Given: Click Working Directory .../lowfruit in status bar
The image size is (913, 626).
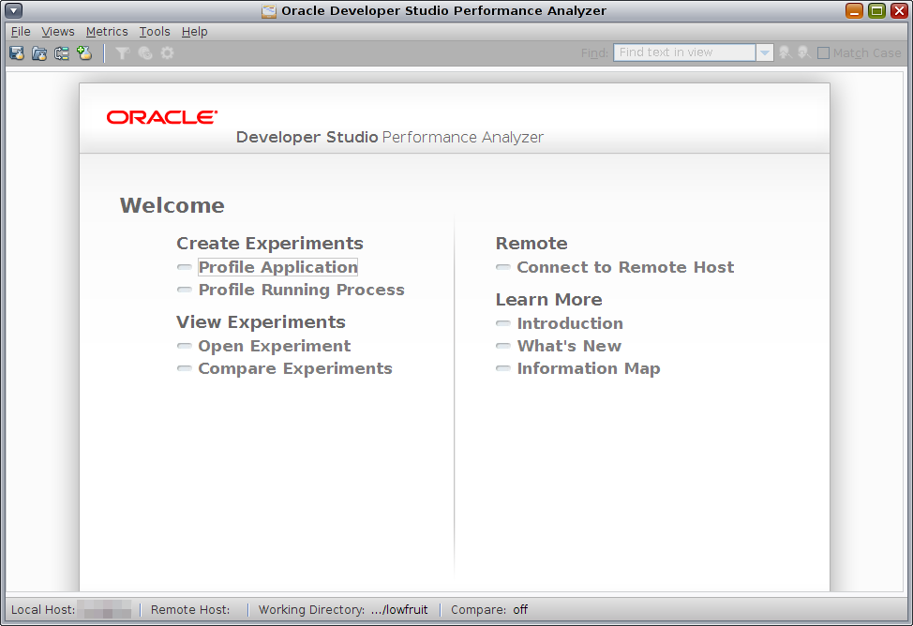Looking at the screenshot, I should coord(343,610).
